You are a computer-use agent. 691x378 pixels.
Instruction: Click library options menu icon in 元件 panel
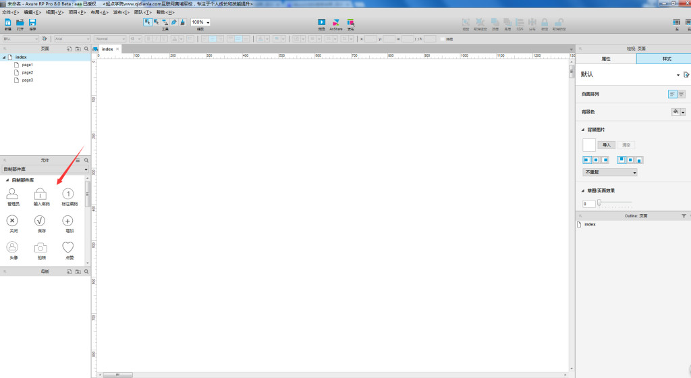(78, 161)
